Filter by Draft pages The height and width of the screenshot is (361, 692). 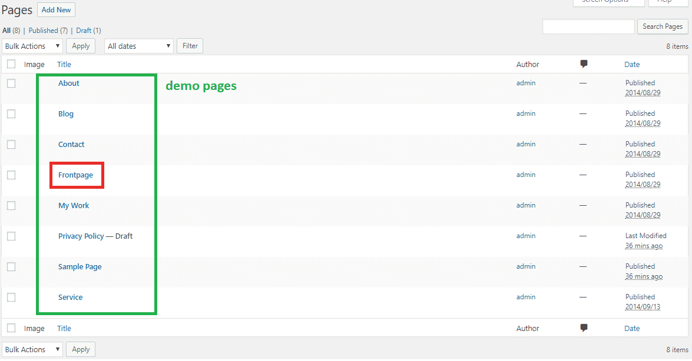(84, 31)
